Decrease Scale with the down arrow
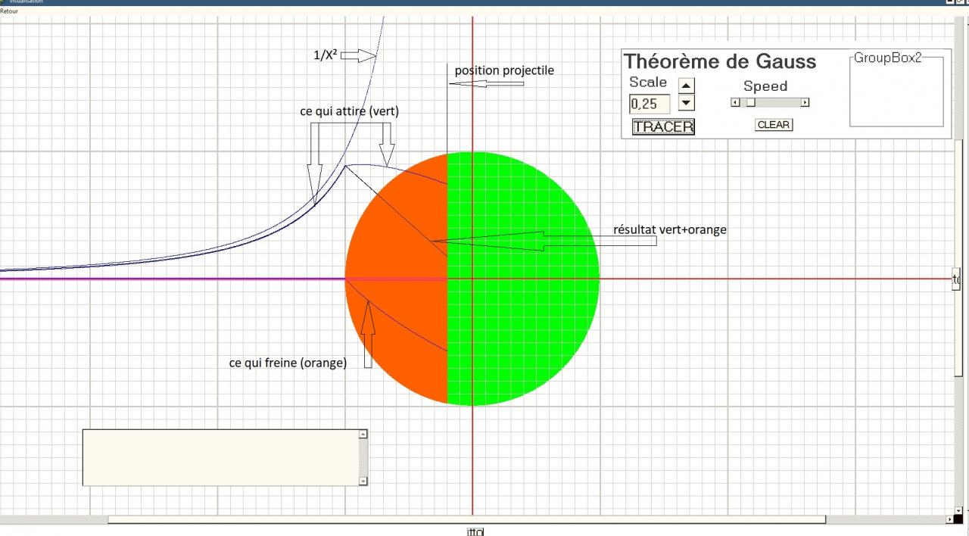This screenshot has width=969, height=536. coord(686,102)
